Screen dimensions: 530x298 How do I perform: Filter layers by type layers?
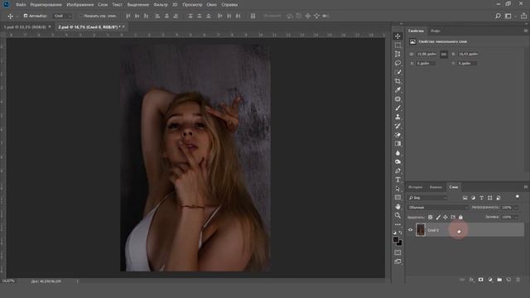(482, 198)
